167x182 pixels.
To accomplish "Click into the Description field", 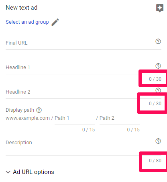I will [x=83, y=147].
